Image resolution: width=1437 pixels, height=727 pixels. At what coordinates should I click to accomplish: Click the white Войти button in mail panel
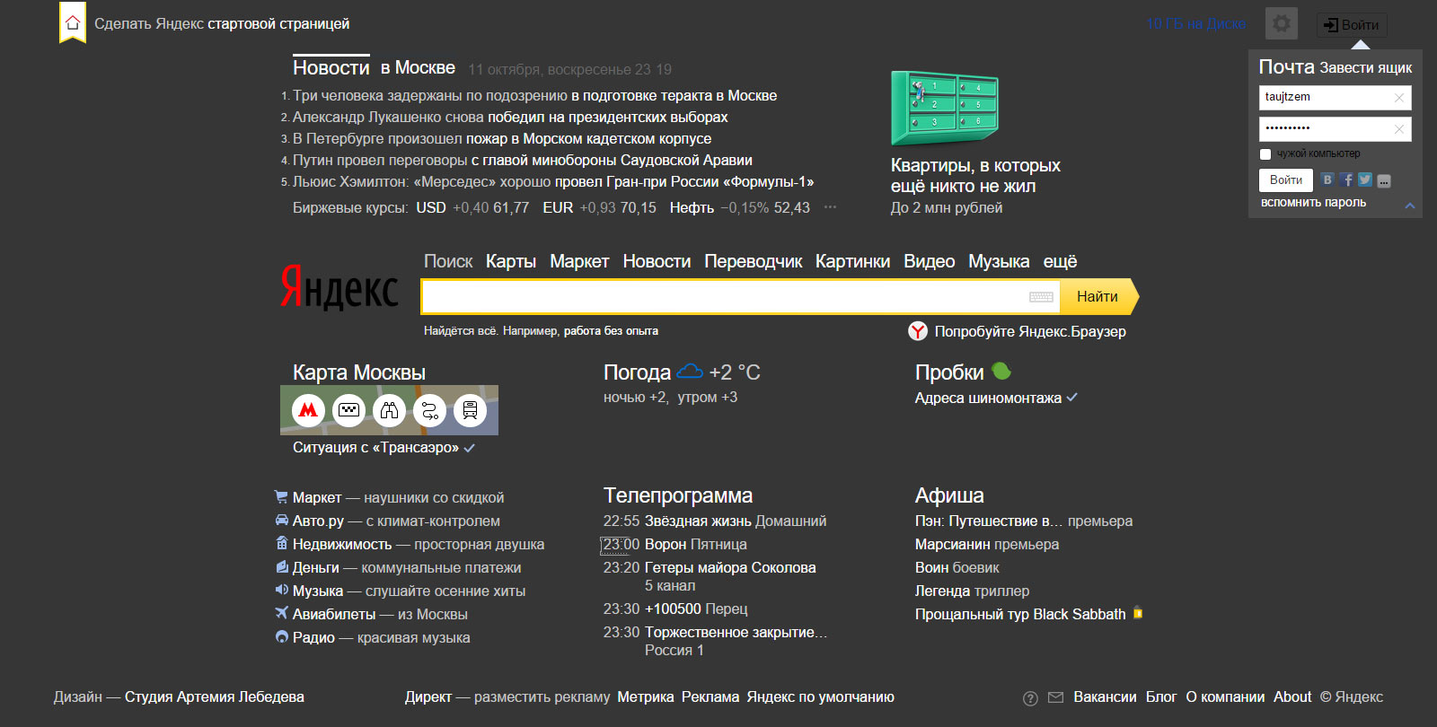tap(1286, 180)
